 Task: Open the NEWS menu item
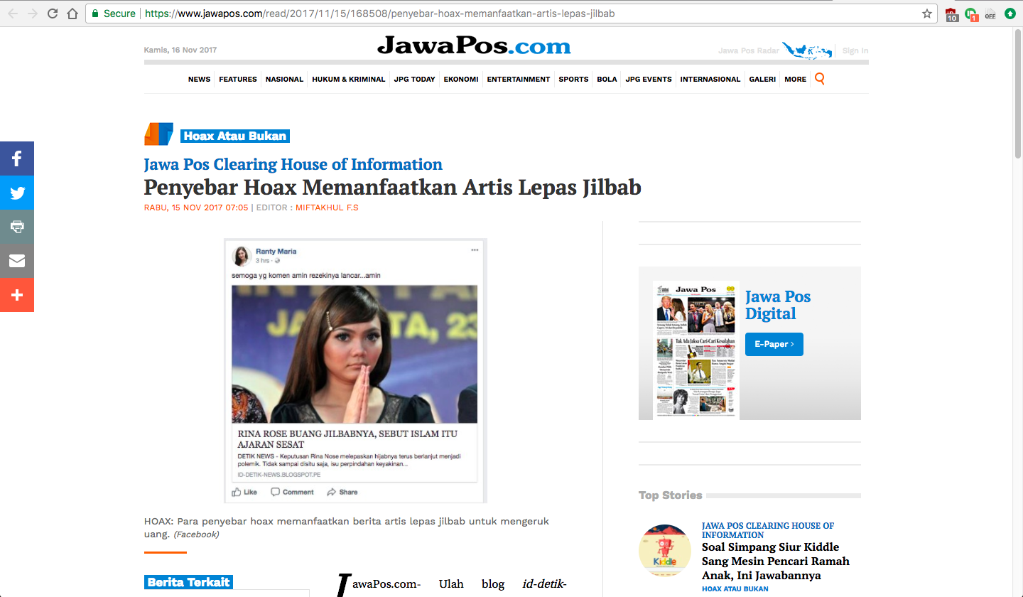tap(199, 79)
